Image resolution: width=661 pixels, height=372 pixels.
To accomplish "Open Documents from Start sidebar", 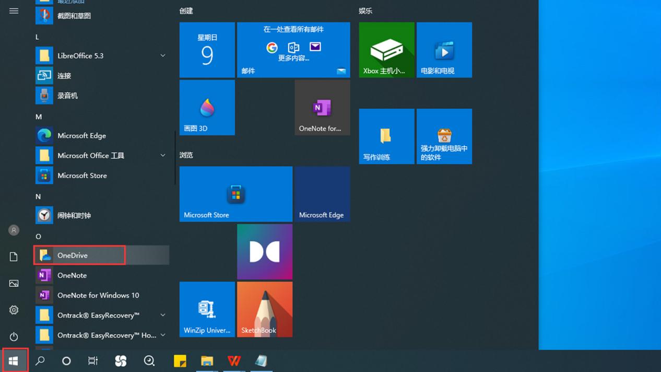I will (14, 257).
